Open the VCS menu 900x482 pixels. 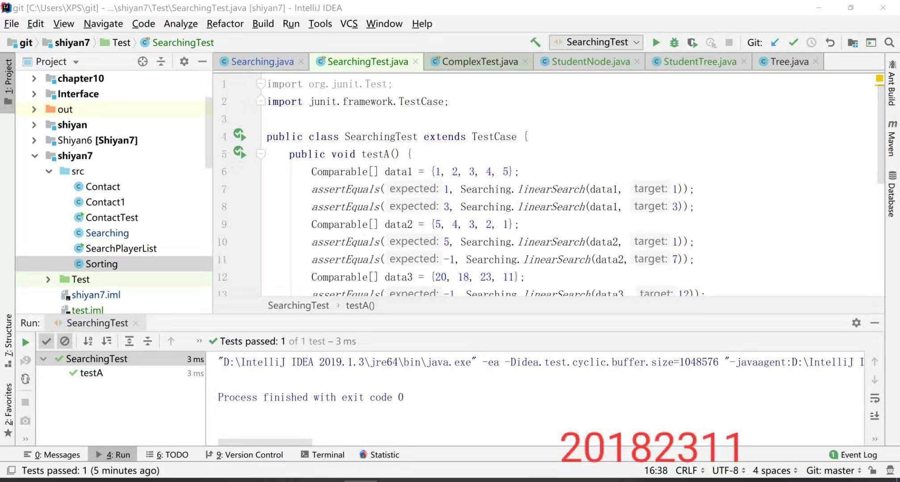point(349,24)
